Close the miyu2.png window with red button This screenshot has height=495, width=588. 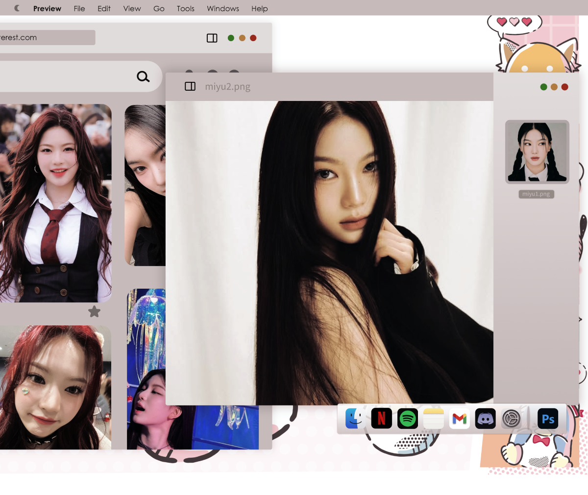click(564, 87)
